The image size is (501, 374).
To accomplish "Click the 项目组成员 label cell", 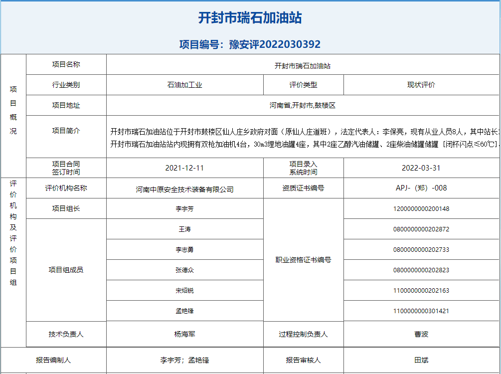I will pos(66,270).
